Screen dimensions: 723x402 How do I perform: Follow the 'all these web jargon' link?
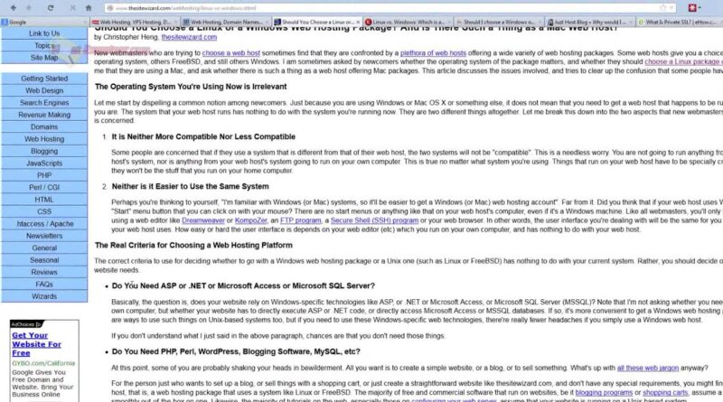point(648,368)
